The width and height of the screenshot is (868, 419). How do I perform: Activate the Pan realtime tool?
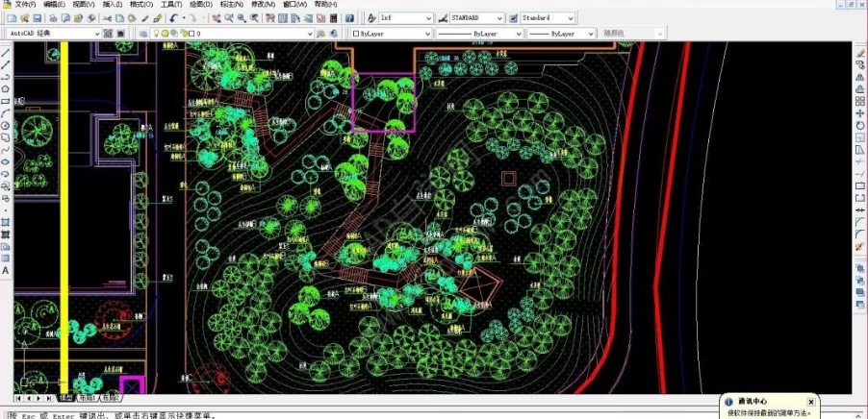216,18
